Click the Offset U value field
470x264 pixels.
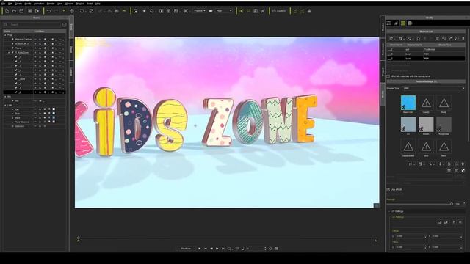pos(410,236)
